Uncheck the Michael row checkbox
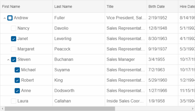 (x=17, y=70)
